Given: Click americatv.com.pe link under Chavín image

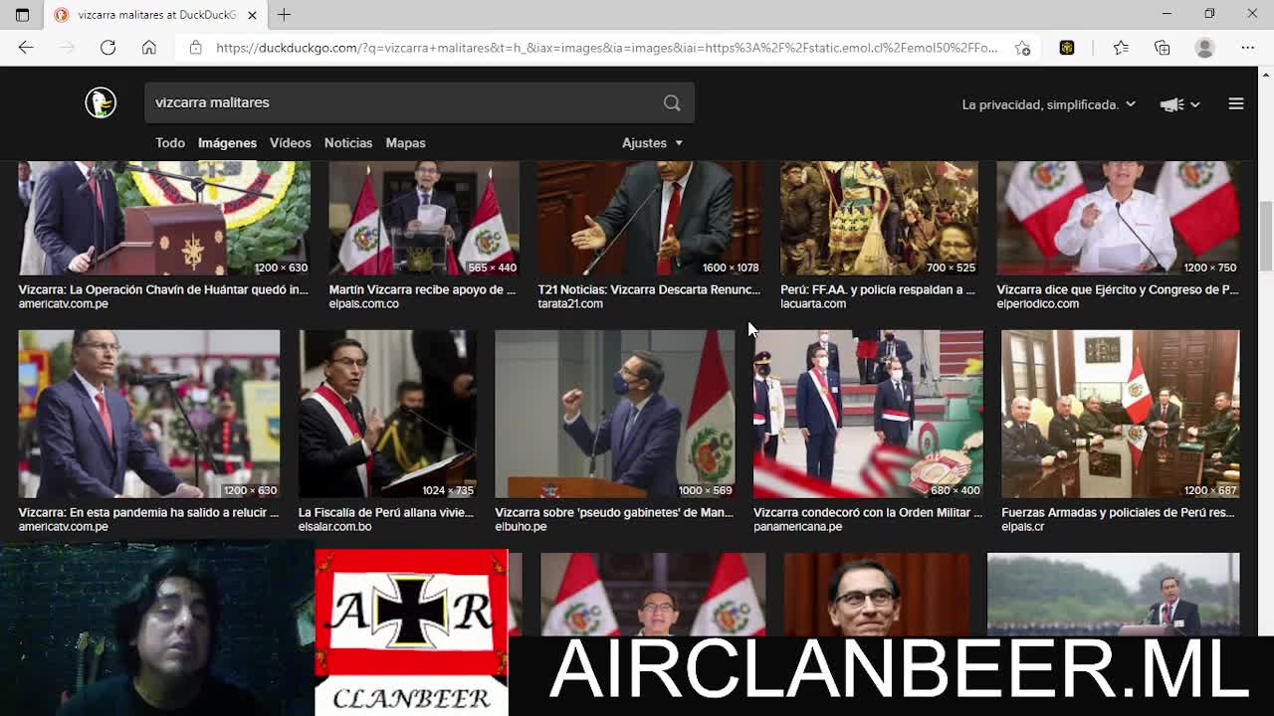Looking at the screenshot, I should pyautogui.click(x=63, y=304).
